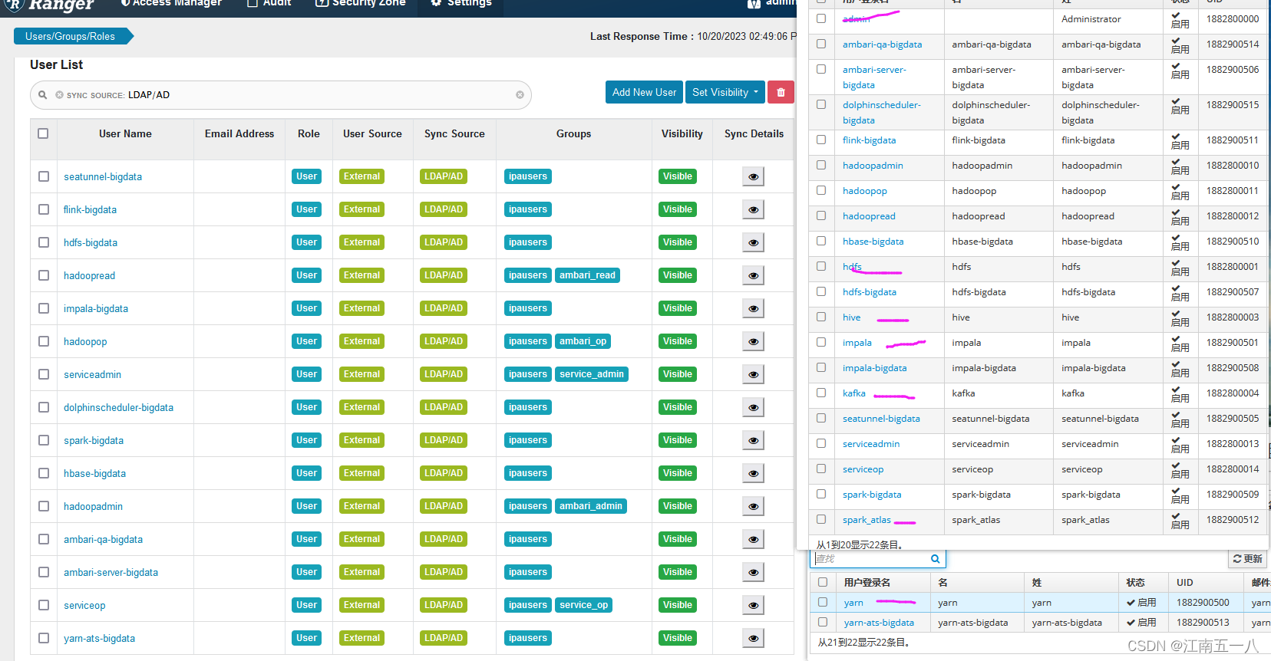Click the ambari_read group tag
Screen dimensions: 1271x661
point(587,275)
